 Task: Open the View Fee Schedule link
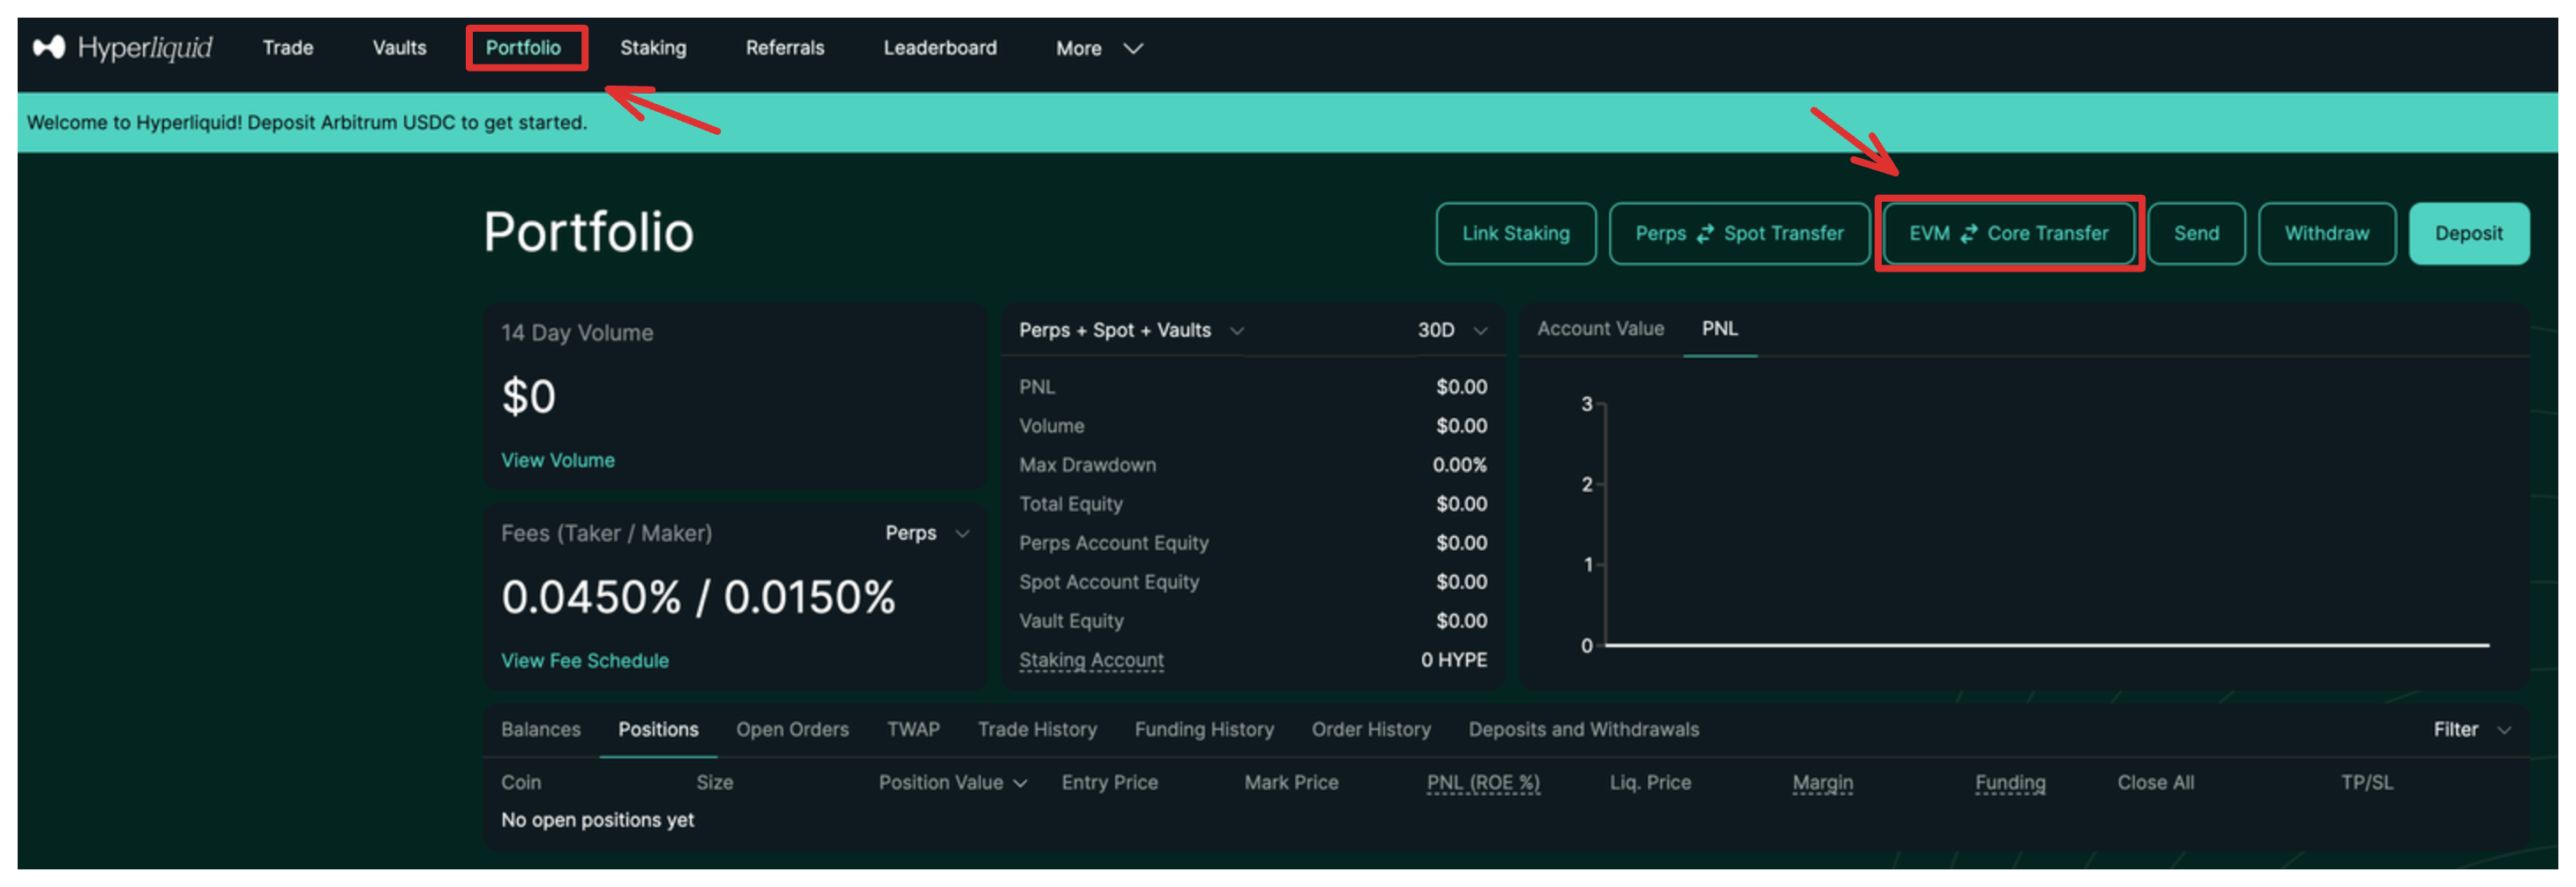click(584, 660)
